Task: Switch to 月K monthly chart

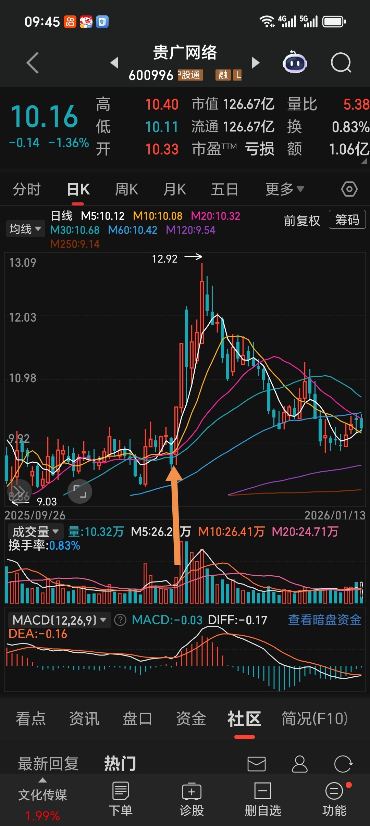Action: 175,189
